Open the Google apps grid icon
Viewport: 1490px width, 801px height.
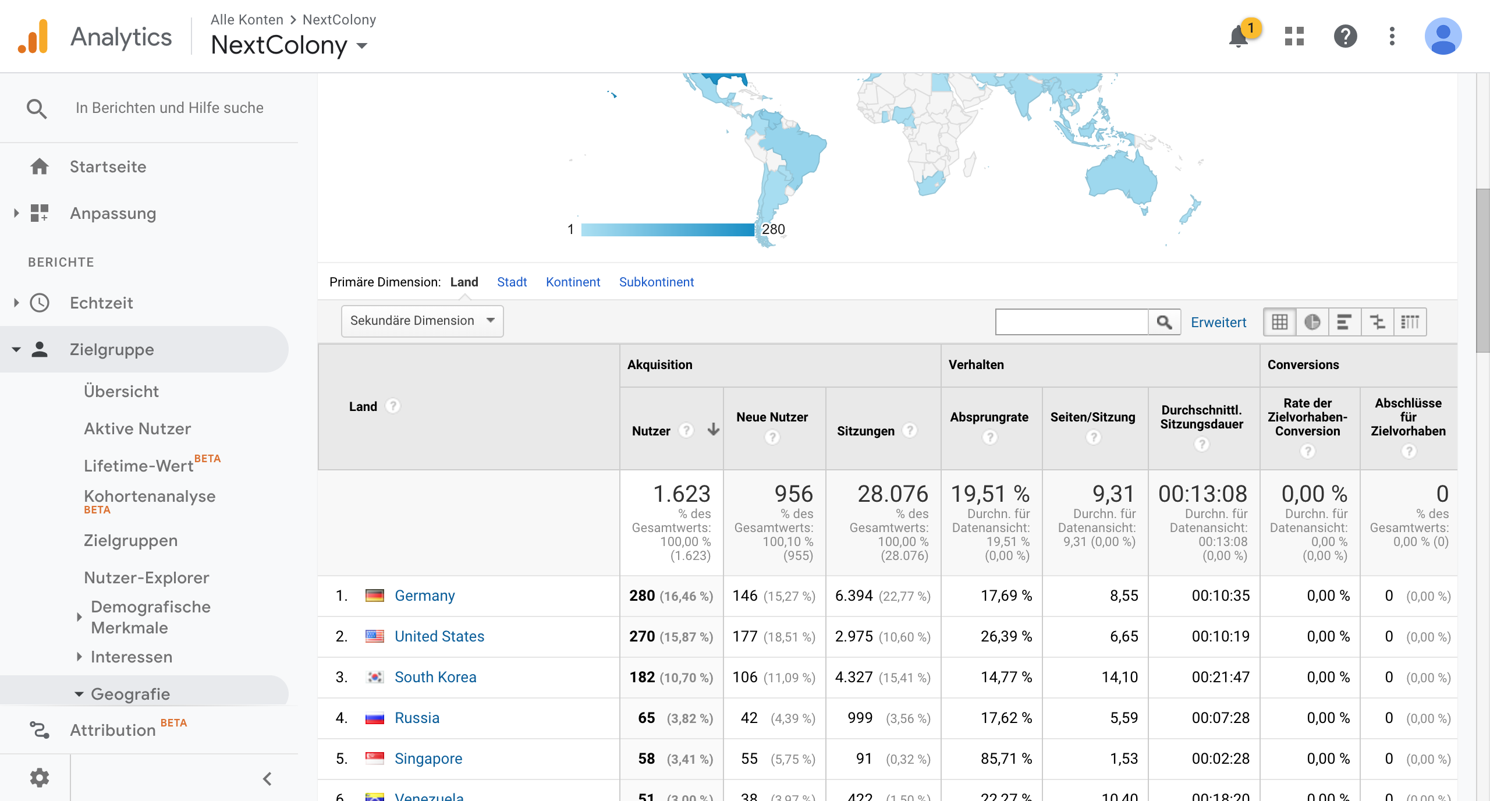1294,36
